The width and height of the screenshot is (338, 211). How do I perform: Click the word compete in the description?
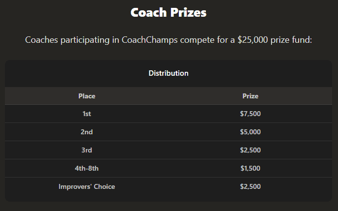tap(197, 40)
